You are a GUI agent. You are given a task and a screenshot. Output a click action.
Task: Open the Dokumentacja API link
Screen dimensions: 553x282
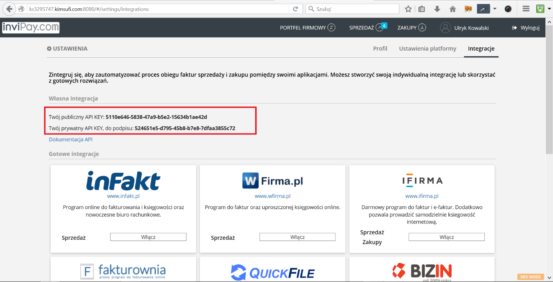[x=71, y=139]
